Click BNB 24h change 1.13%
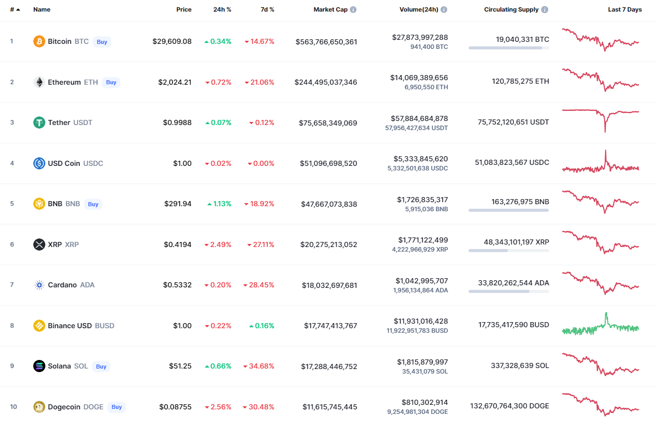 [219, 204]
